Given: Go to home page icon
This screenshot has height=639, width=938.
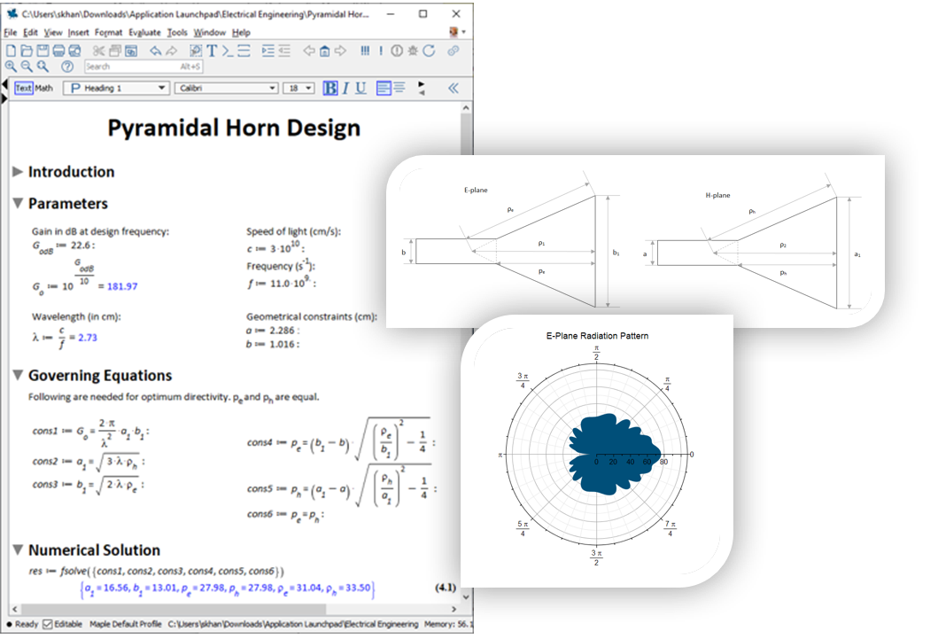Looking at the screenshot, I should 324,51.
